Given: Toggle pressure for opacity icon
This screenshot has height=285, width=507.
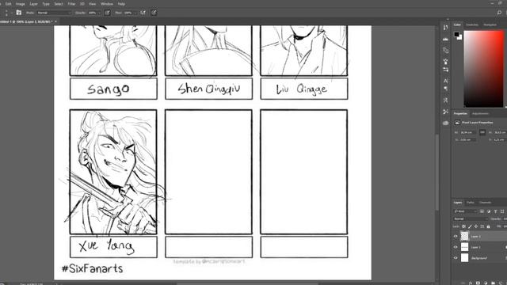Looking at the screenshot, I should pyautogui.click(x=108, y=13).
